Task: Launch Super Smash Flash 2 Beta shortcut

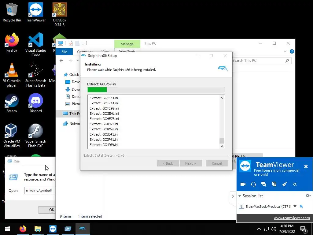Action: coord(36,75)
